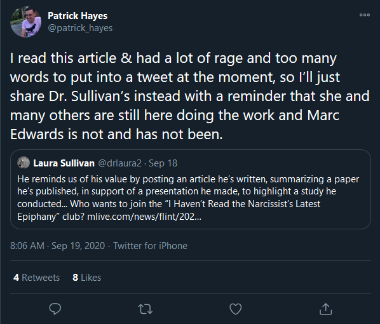Retweet this tweet using arrows icon
Viewport: 380px width, 324px height.
(x=145, y=309)
